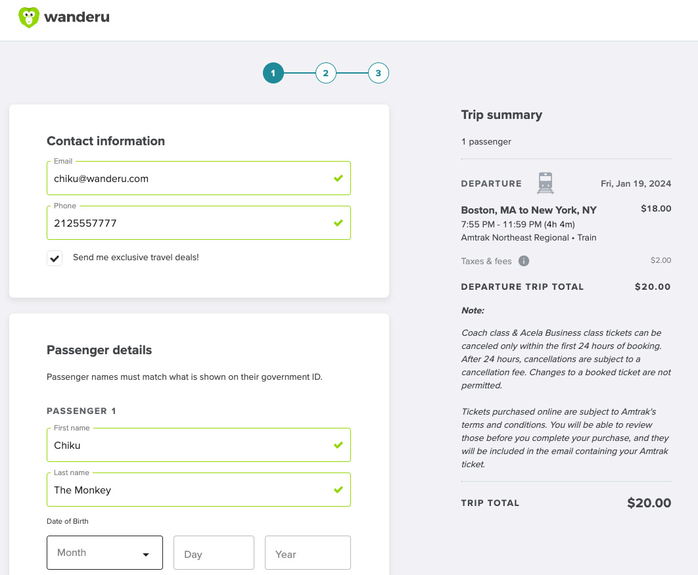The height and width of the screenshot is (575, 698).
Task: Click the train icon next to DEPARTURE
Action: click(x=545, y=183)
